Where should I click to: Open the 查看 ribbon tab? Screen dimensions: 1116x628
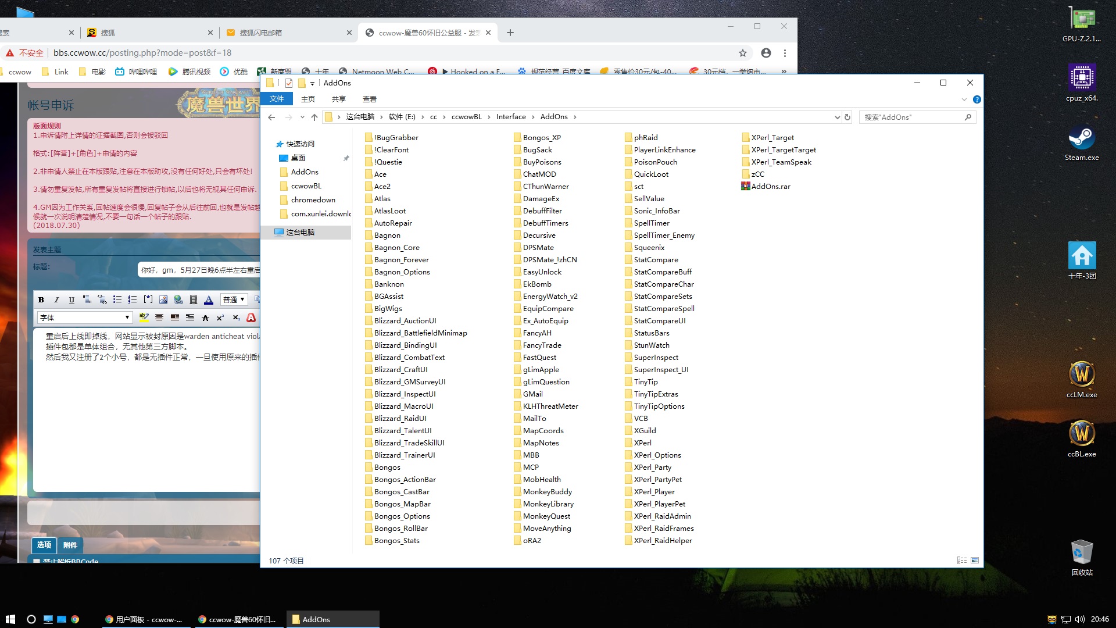369,99
